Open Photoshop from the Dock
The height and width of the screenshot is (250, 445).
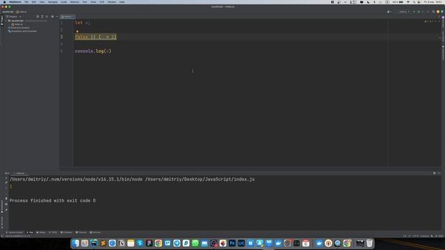pyautogui.click(x=232, y=243)
